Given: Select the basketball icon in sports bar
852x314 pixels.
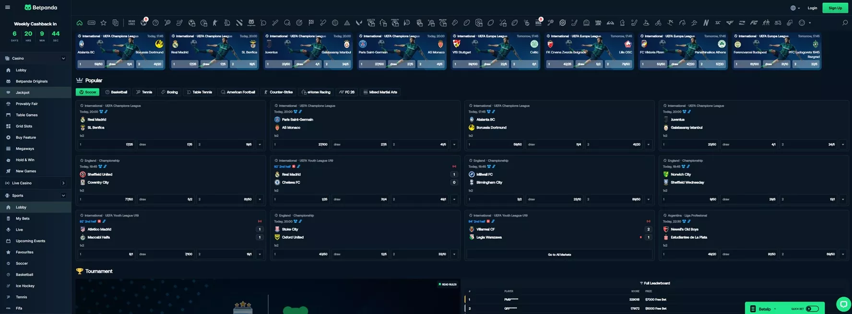Looking at the screenshot, I should tap(155, 23).
